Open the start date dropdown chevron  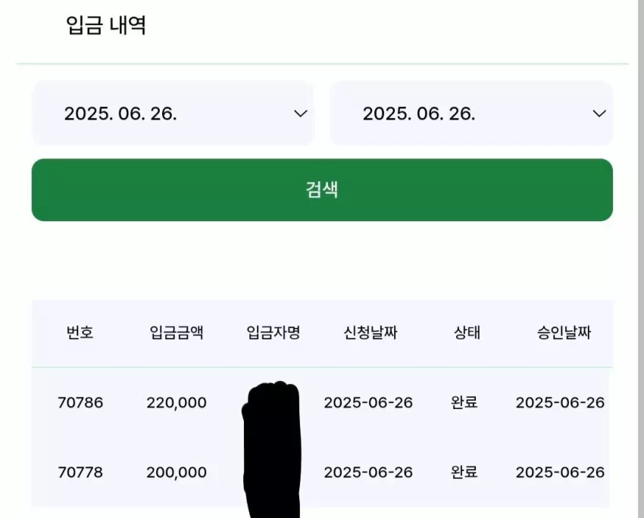point(301,114)
